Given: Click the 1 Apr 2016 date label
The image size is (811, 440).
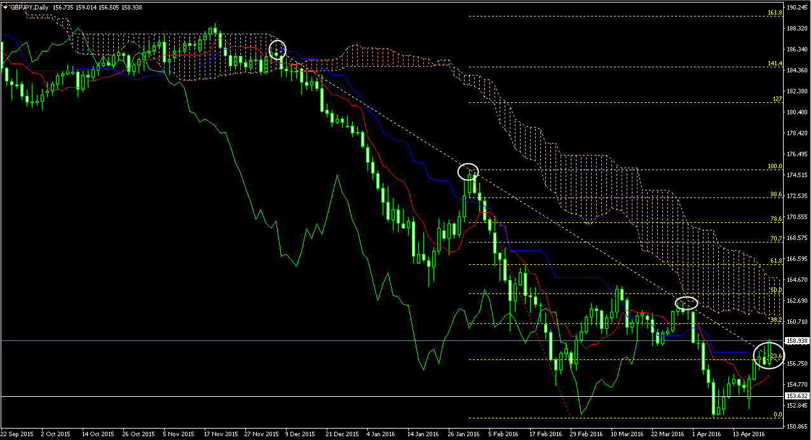Looking at the screenshot, I should point(707,434).
